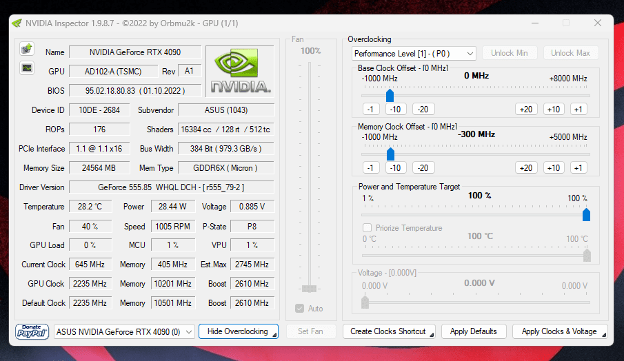Enable the Priorize Temperature checkbox
This screenshot has height=361, width=624.
tap(367, 228)
